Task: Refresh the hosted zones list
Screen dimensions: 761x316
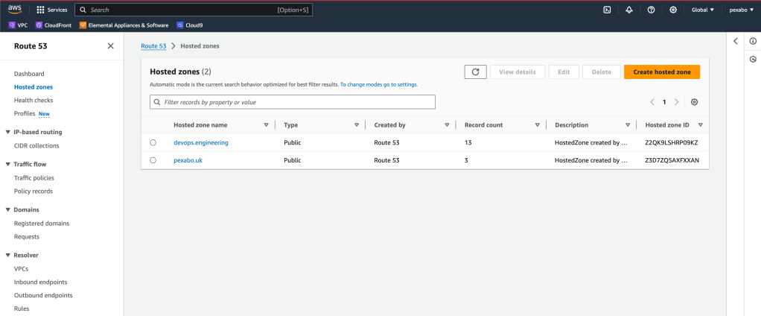Action: [x=476, y=72]
